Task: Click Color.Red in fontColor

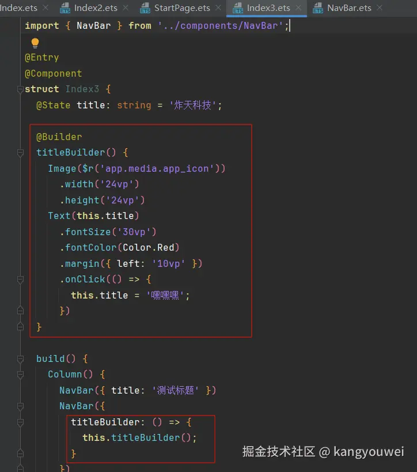Action: click(149, 247)
